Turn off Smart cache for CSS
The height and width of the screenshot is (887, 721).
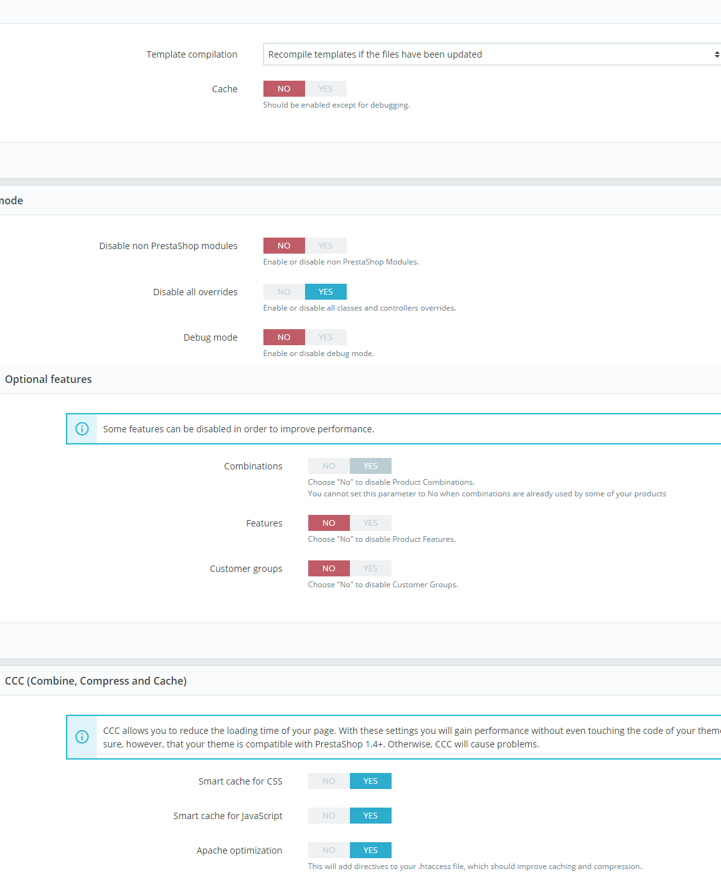329,781
